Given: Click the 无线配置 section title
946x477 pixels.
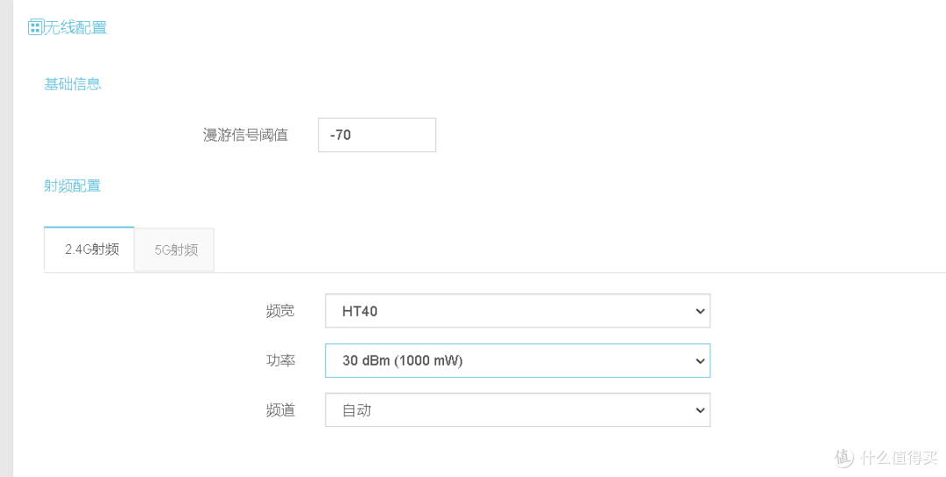Looking at the screenshot, I should (x=75, y=27).
